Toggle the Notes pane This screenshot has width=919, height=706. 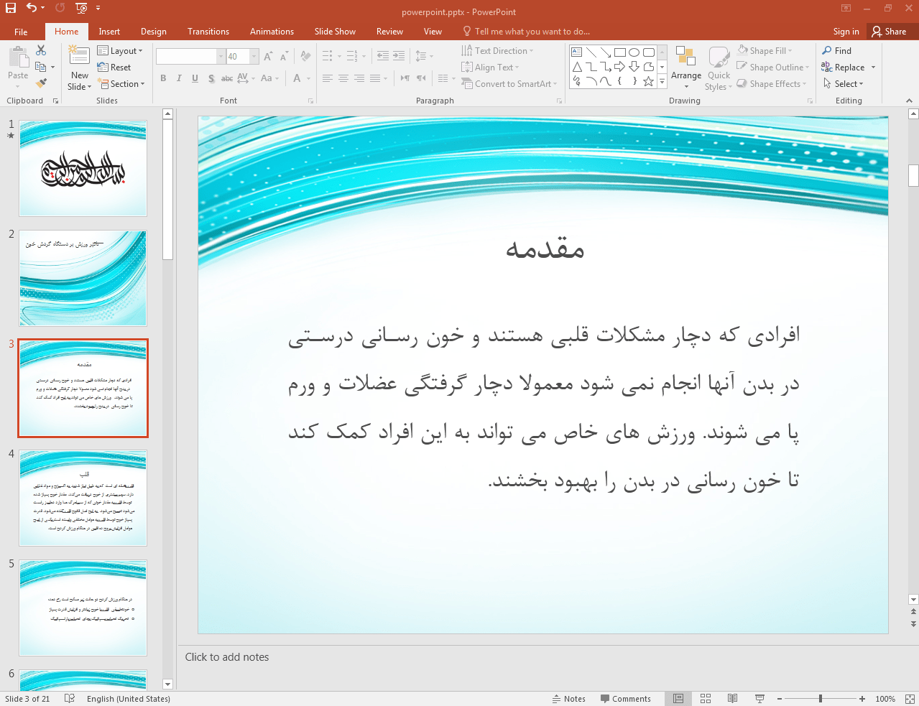[x=568, y=699]
